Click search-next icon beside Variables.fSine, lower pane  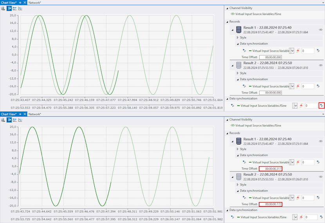(321, 217)
